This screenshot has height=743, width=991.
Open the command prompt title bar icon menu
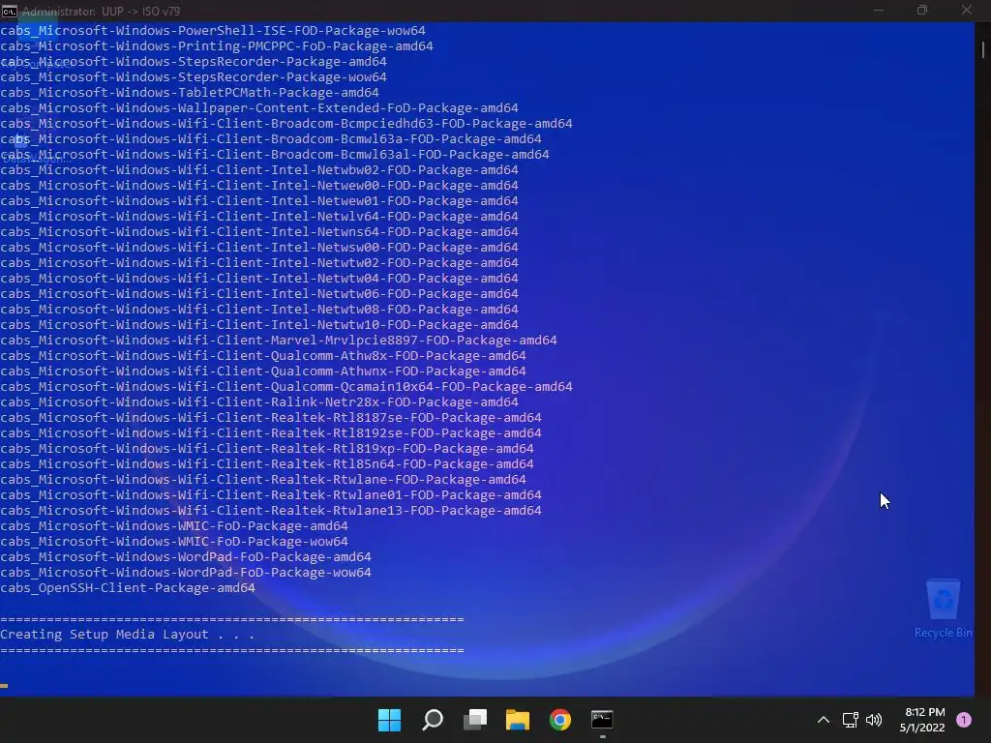(9, 11)
